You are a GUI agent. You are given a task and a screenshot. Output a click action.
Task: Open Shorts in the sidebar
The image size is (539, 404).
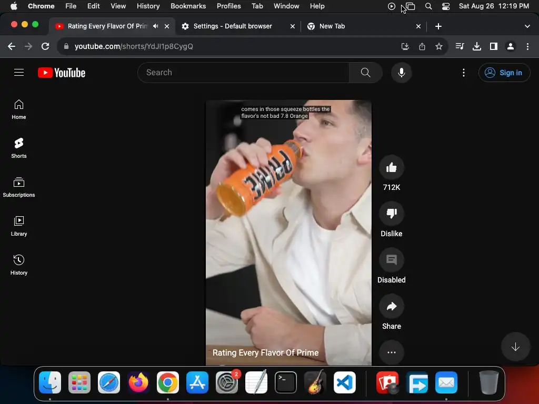[x=19, y=148]
